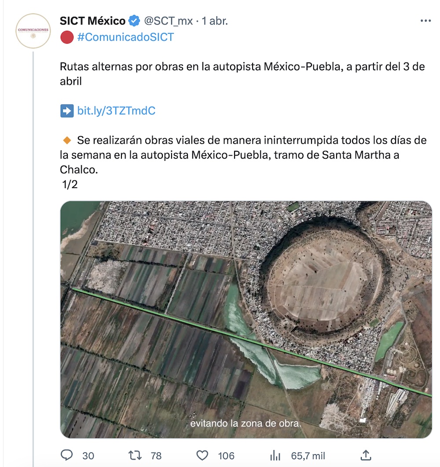Click the '1 abr.' timestamp

point(215,21)
